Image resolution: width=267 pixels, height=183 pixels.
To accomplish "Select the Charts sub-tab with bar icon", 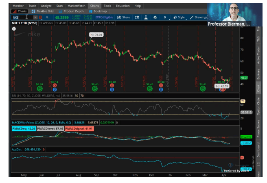I will click(20, 11).
